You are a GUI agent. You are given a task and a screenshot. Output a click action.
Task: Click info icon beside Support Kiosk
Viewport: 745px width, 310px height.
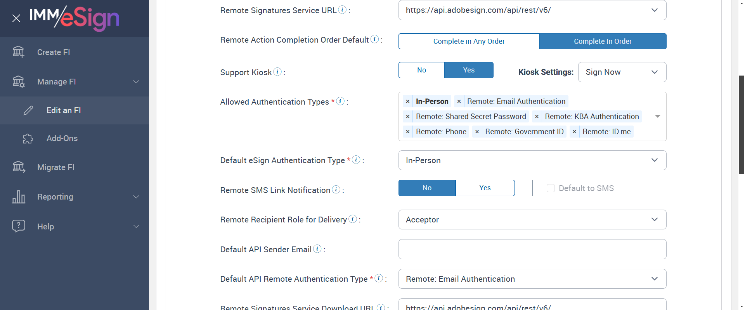277,72
